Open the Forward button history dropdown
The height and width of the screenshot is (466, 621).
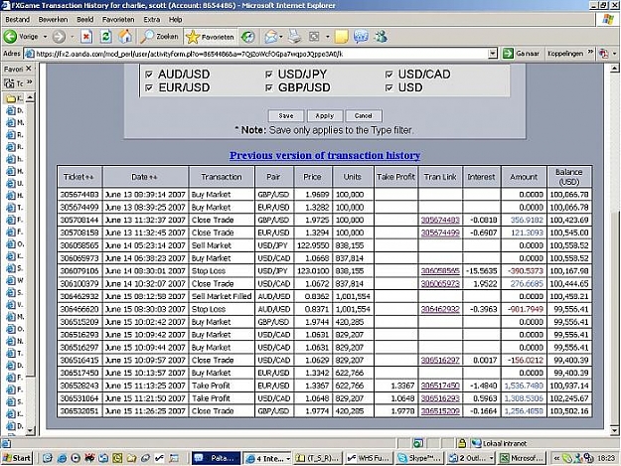pyautogui.click(x=73, y=37)
